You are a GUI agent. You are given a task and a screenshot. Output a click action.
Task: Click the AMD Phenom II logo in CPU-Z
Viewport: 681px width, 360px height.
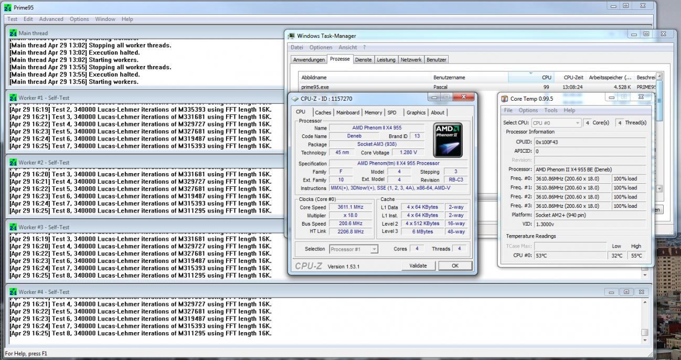click(x=448, y=140)
